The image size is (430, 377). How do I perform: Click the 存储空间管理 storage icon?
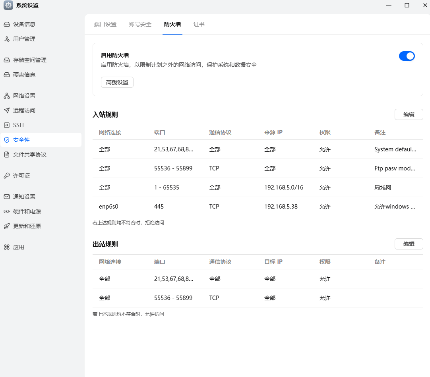pyautogui.click(x=7, y=60)
